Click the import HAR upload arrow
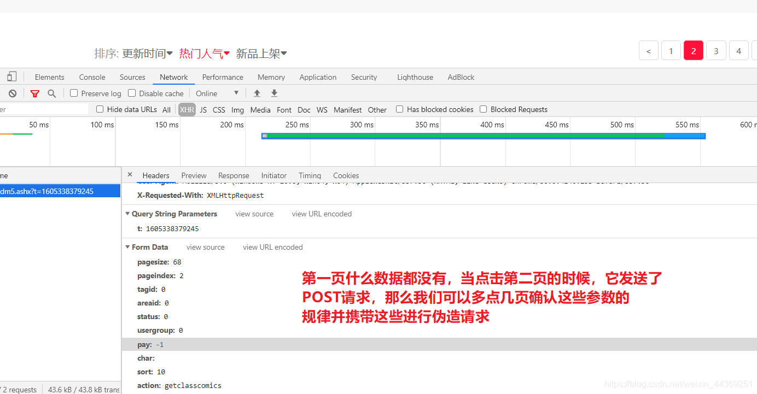 pyautogui.click(x=257, y=93)
